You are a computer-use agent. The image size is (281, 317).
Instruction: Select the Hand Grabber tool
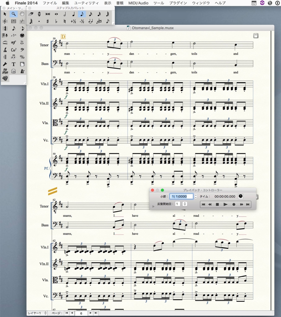pos(22,14)
